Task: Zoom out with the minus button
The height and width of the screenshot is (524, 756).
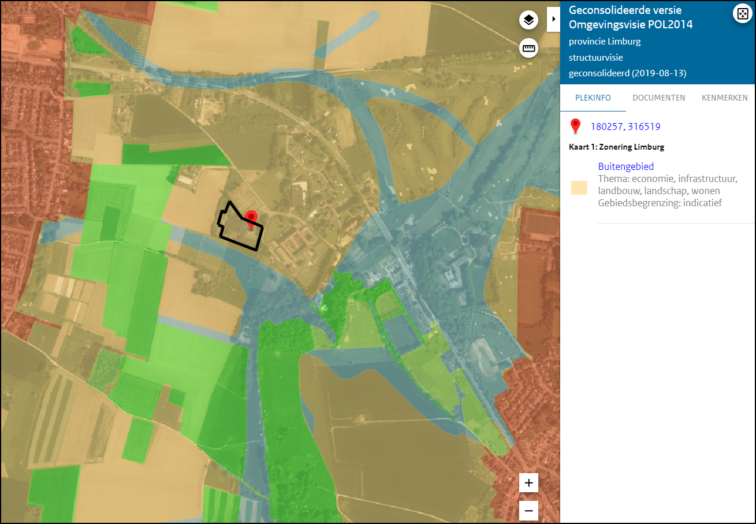Action: (x=528, y=511)
